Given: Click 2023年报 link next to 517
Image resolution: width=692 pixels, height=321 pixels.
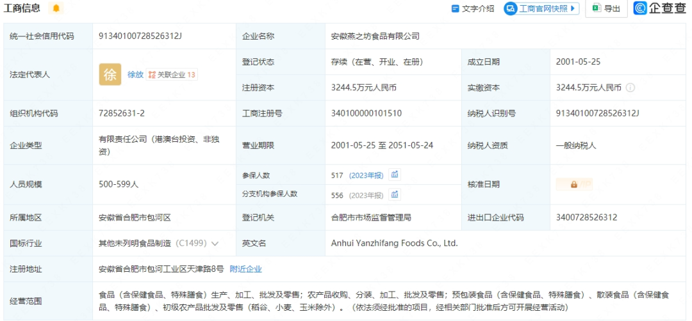Looking at the screenshot, I should coord(367,175).
